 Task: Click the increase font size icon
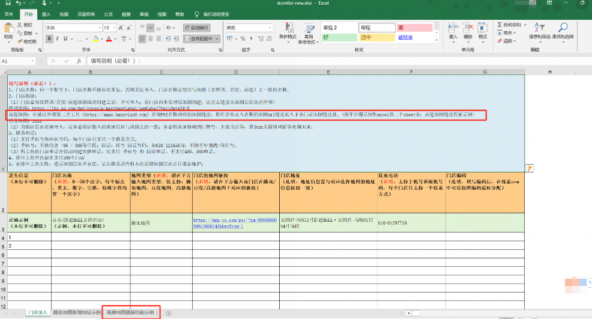[x=121, y=28]
